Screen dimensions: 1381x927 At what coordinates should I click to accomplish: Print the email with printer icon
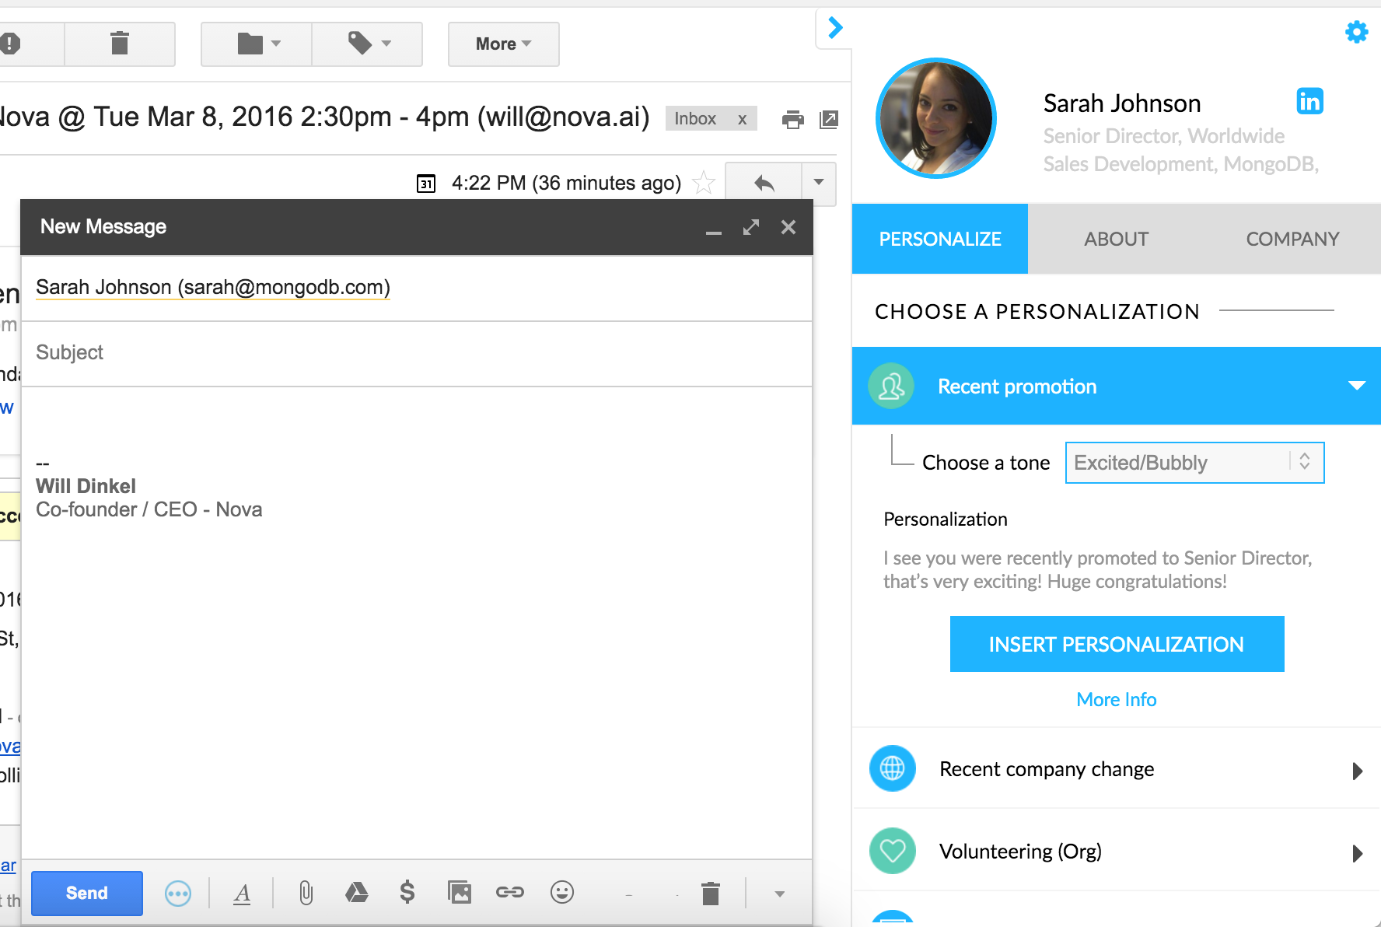pos(792,119)
